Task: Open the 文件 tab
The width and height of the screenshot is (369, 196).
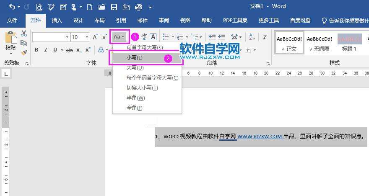Action: (x=12, y=21)
